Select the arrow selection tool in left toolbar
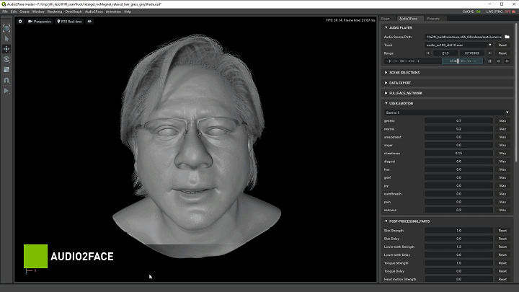Image resolution: width=519 pixels, height=292 pixels. coord(6,38)
